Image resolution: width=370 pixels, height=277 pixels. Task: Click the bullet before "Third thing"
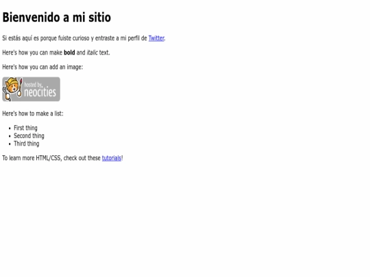10,144
